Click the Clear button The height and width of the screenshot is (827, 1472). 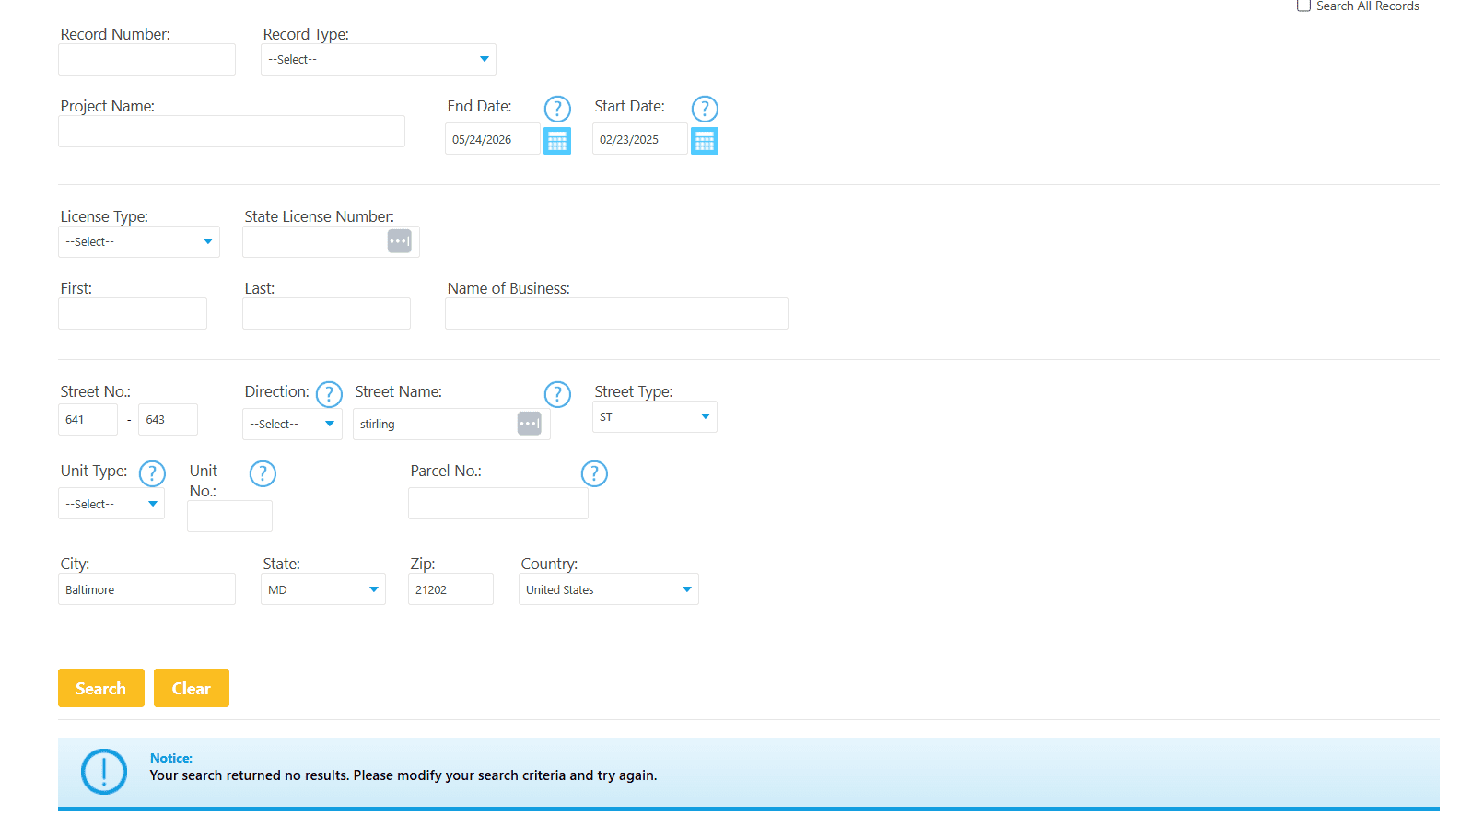tap(192, 688)
